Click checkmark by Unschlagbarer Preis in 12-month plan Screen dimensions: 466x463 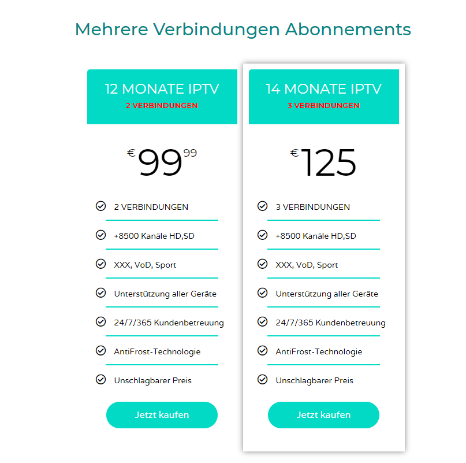100,379
